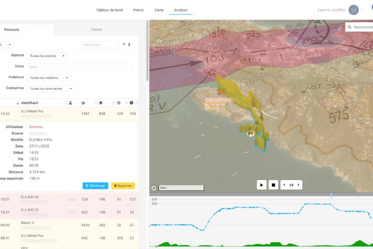Go to Tableau de bord
The width and height of the screenshot is (373, 249).
[109, 10]
